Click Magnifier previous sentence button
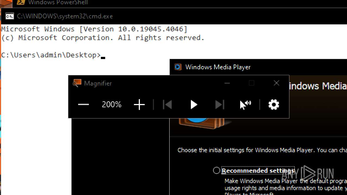 (x=167, y=105)
